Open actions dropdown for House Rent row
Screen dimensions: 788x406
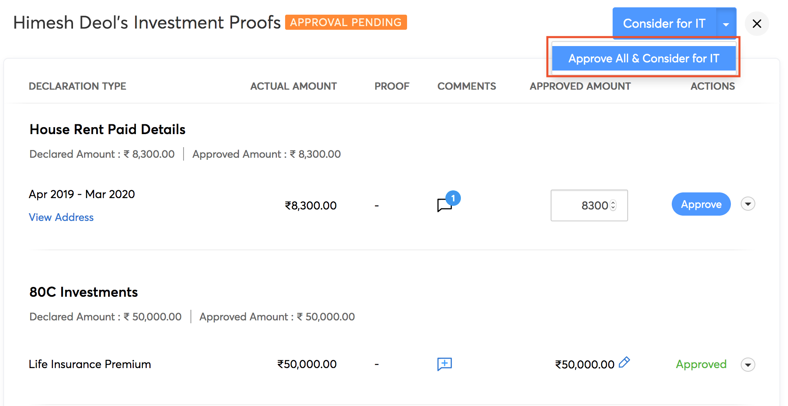pyautogui.click(x=748, y=204)
